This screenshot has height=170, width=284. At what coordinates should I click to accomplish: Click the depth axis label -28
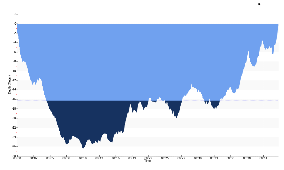(x=14, y=156)
